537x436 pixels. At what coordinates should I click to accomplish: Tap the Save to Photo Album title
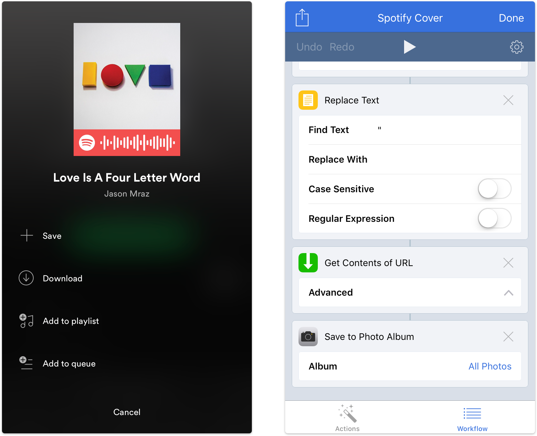tap(369, 337)
